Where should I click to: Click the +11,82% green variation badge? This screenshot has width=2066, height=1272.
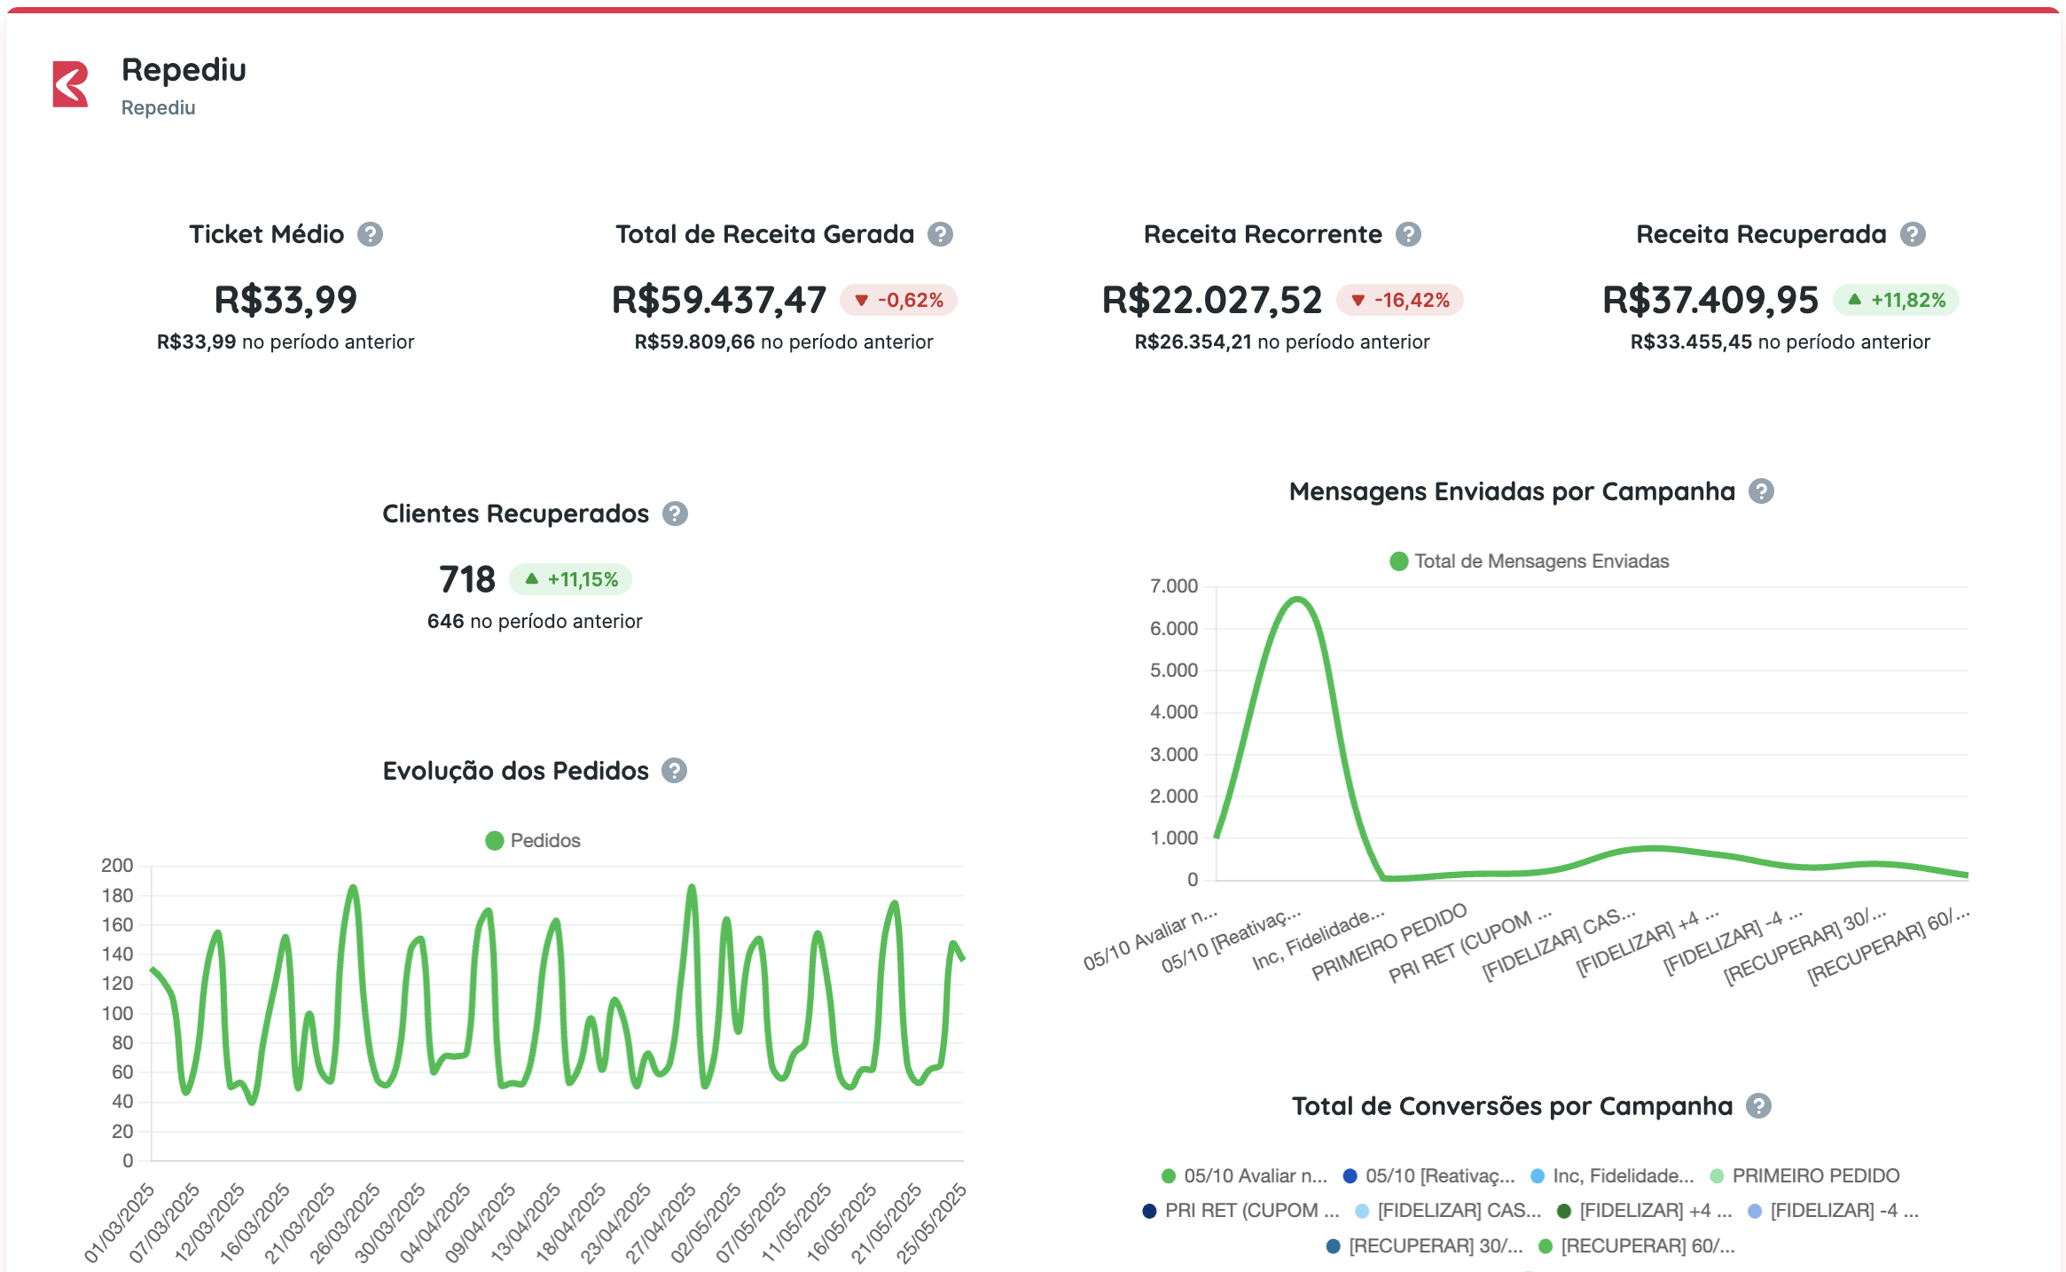1896,300
